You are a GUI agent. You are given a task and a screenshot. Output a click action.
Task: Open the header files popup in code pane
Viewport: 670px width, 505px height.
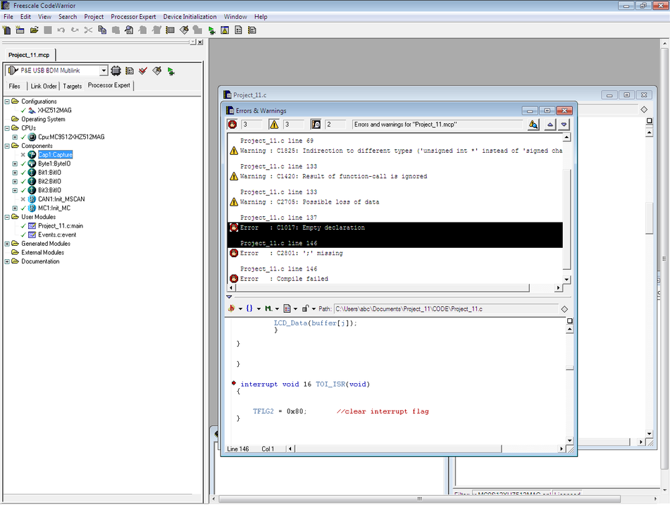tap(235, 309)
